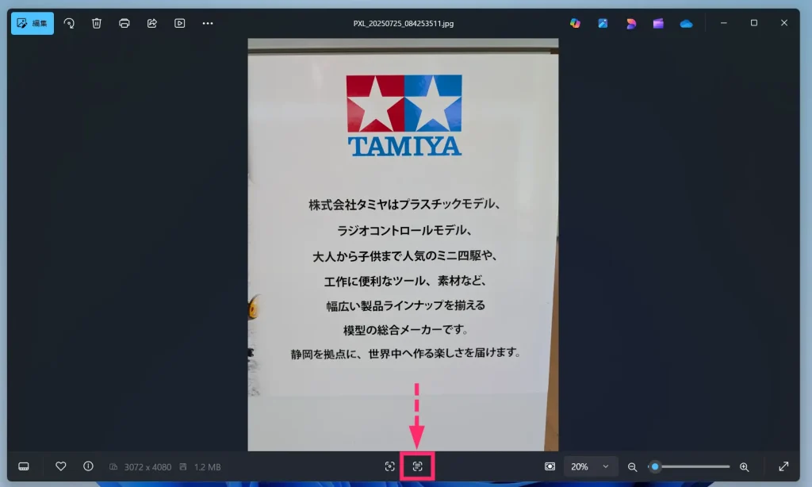The image size is (812, 487).
Task: Click the fit to window icon
Action: tap(550, 467)
